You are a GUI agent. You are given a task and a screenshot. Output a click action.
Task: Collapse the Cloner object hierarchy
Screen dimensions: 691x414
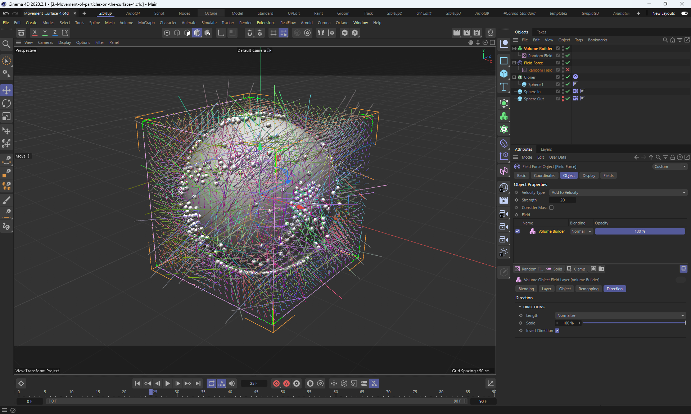[514, 77]
